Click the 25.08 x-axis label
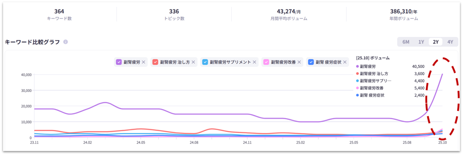463x155 pixels. [407, 143]
